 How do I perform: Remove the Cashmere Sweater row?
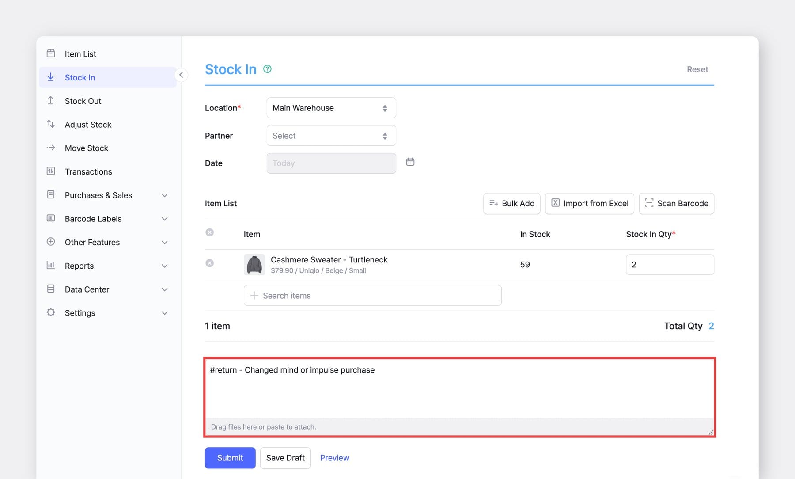(x=210, y=263)
